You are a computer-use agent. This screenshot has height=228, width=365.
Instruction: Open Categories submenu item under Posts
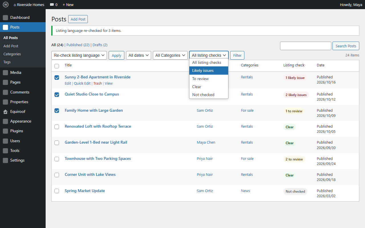tap(12, 54)
